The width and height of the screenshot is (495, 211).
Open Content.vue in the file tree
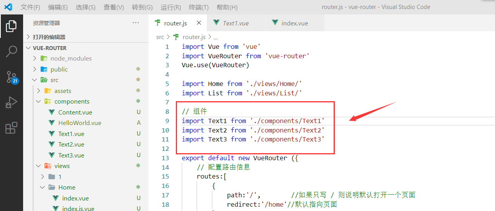click(x=75, y=112)
